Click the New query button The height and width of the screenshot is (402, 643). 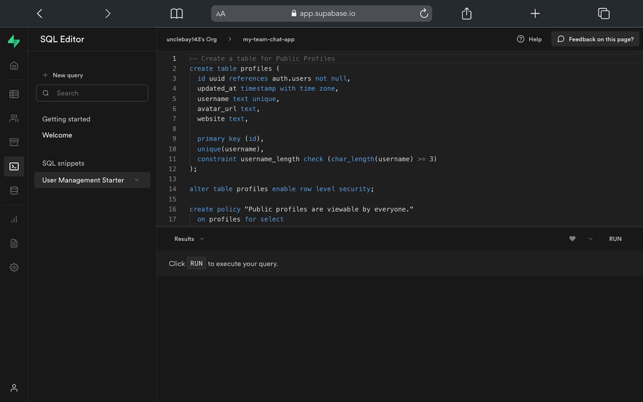coord(67,75)
